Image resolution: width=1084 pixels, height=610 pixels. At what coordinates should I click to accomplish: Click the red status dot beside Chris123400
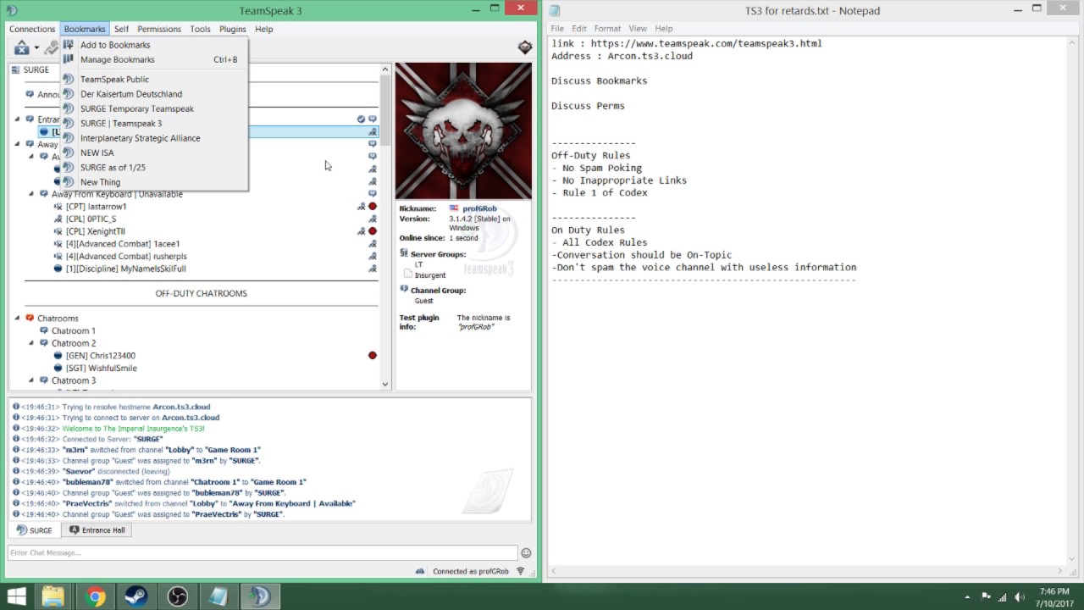373,356
